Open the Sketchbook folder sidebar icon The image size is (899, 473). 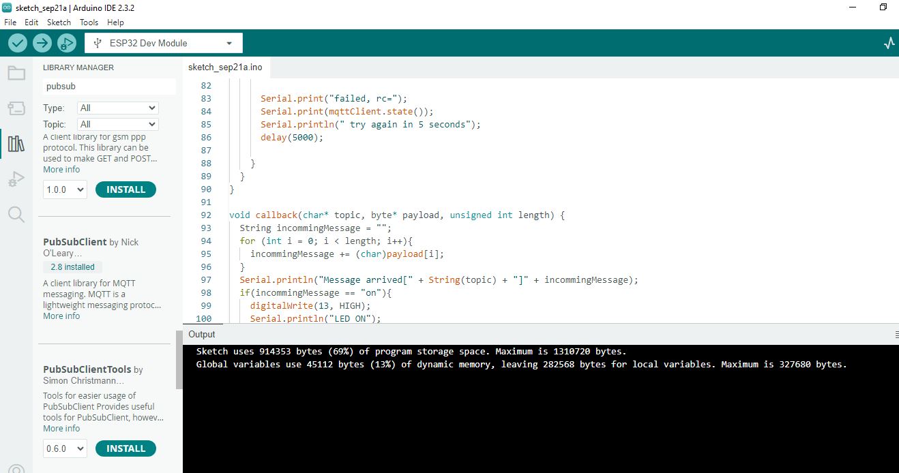click(x=16, y=74)
